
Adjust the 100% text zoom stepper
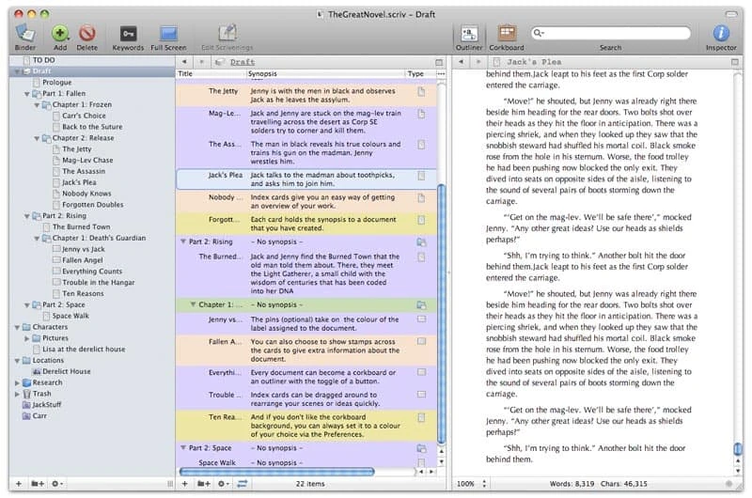coord(484,484)
